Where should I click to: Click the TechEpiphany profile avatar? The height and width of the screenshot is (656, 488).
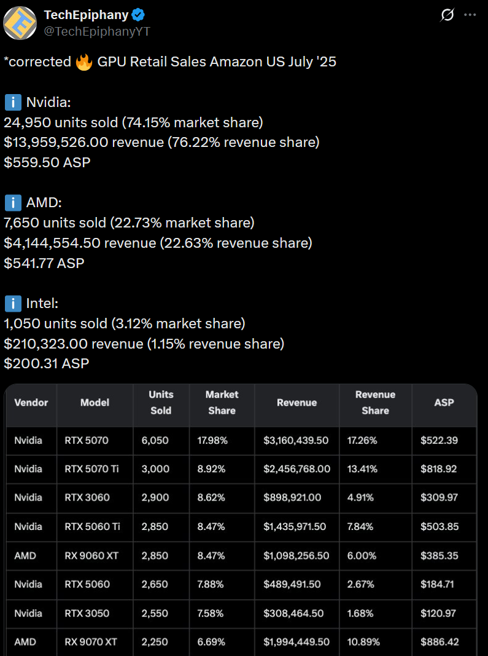point(20,23)
